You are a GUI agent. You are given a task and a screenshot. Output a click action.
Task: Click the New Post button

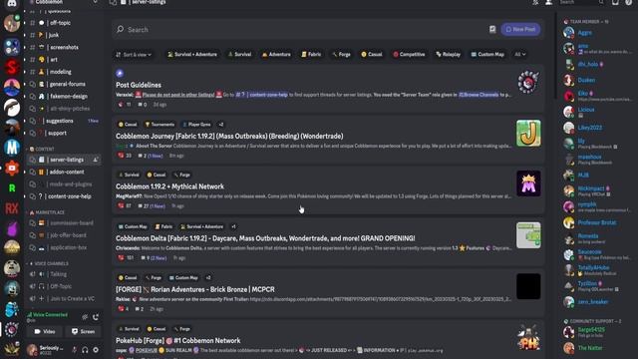click(520, 29)
